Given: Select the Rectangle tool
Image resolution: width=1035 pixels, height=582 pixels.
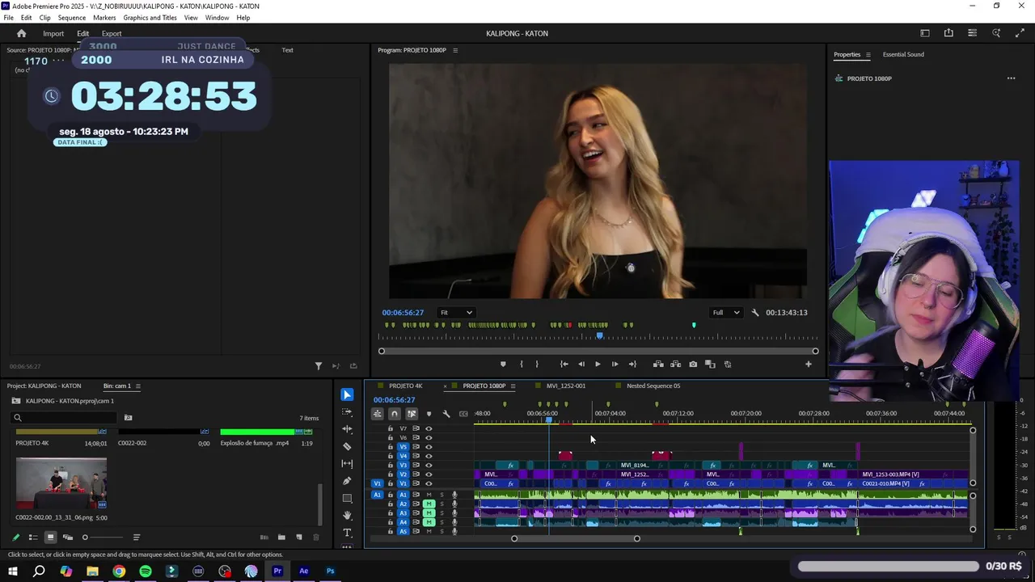Looking at the screenshot, I should pos(347,498).
